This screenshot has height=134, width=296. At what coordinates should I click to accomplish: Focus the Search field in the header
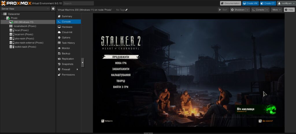78,3
